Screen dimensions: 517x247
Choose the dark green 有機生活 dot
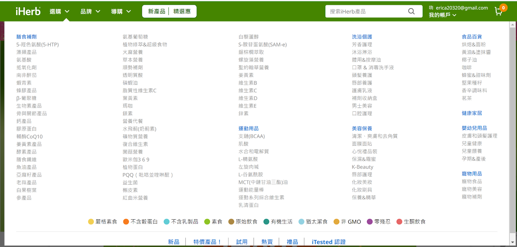click(x=266, y=221)
